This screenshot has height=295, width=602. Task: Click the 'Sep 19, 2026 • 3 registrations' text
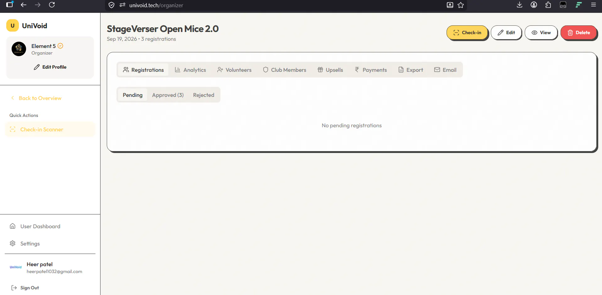point(141,39)
